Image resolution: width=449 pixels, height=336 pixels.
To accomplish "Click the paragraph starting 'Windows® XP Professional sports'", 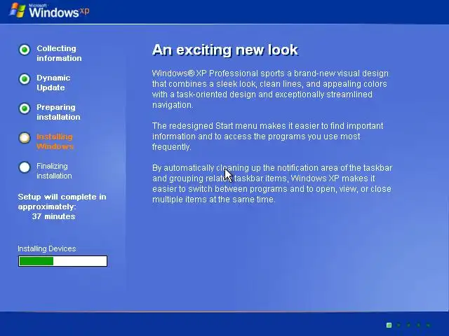I will point(270,89).
